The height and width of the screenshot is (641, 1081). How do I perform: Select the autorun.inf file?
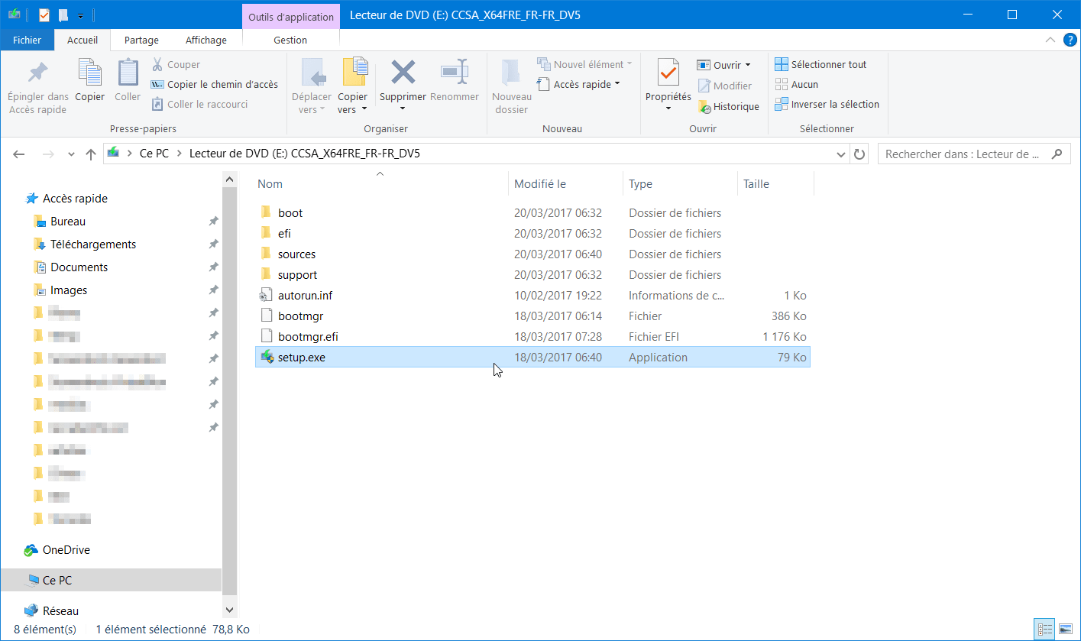point(532,296)
